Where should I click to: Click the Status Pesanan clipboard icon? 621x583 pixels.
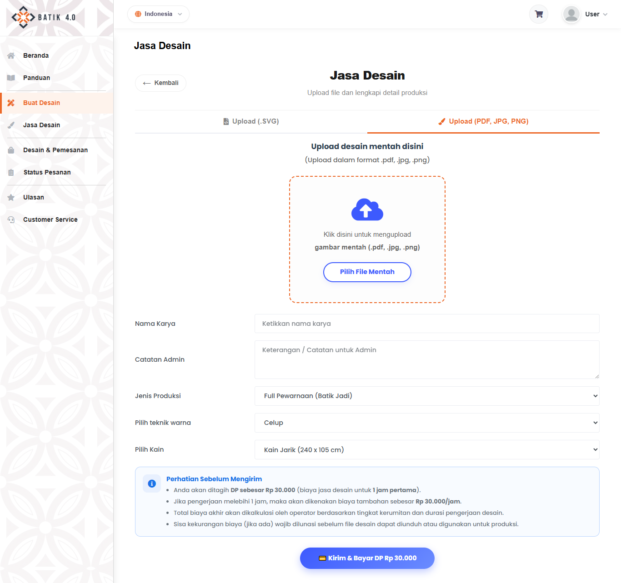click(x=11, y=172)
